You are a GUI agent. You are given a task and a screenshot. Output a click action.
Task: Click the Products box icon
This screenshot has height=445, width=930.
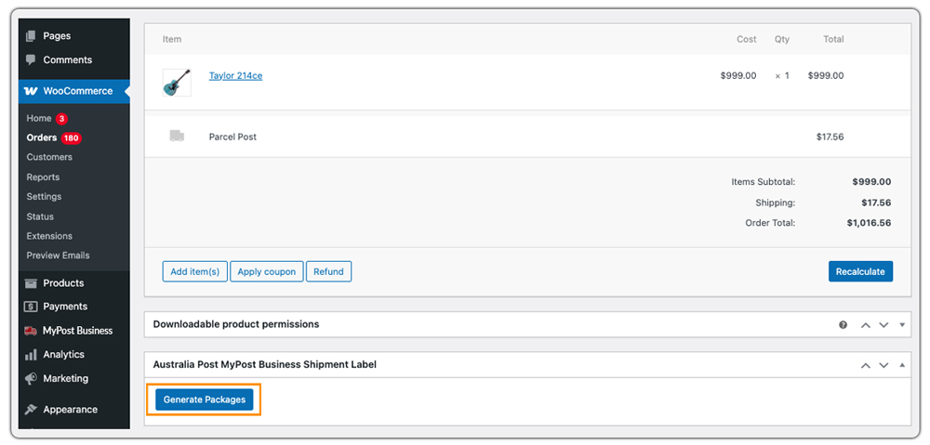[31, 283]
